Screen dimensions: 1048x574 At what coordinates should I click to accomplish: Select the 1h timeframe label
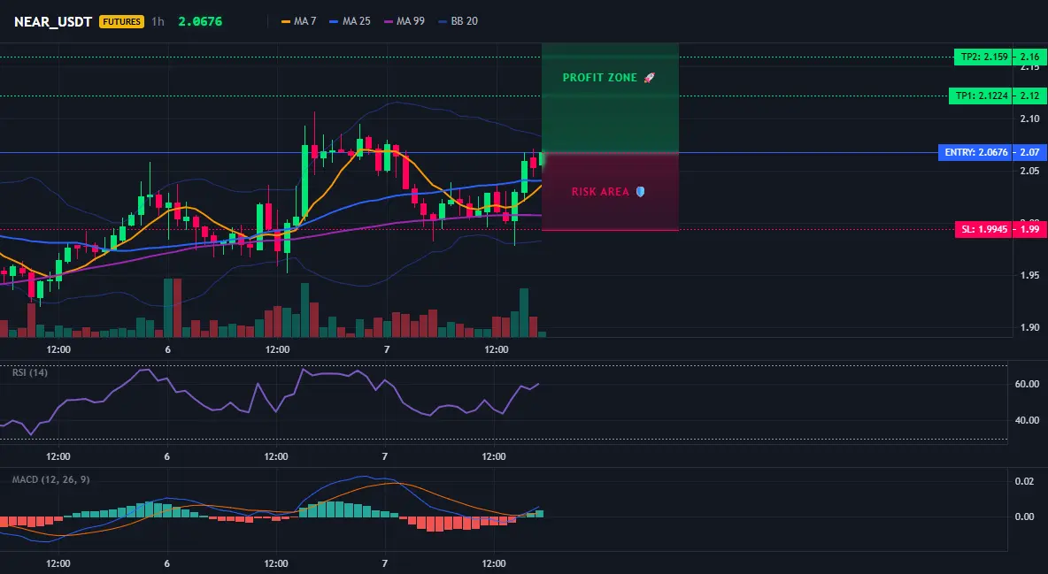pyautogui.click(x=158, y=21)
